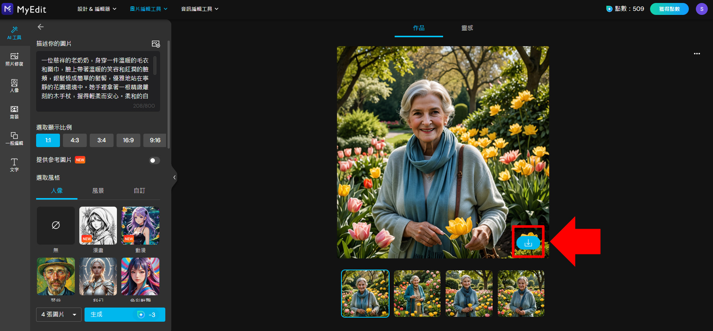This screenshot has width=713, height=331.
Task: Select the 3:4 aspect ratio
Action: [x=102, y=140]
